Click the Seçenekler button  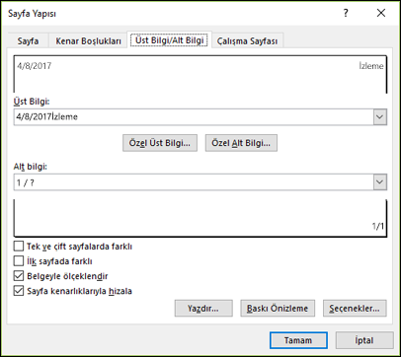click(355, 309)
